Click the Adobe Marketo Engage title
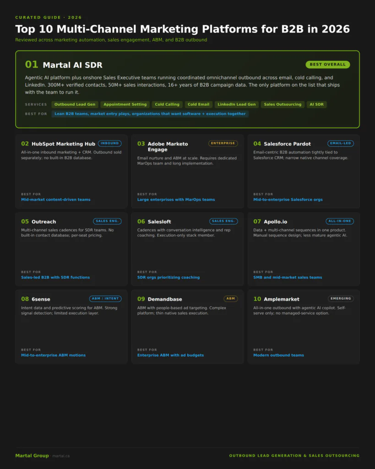 coord(168,147)
